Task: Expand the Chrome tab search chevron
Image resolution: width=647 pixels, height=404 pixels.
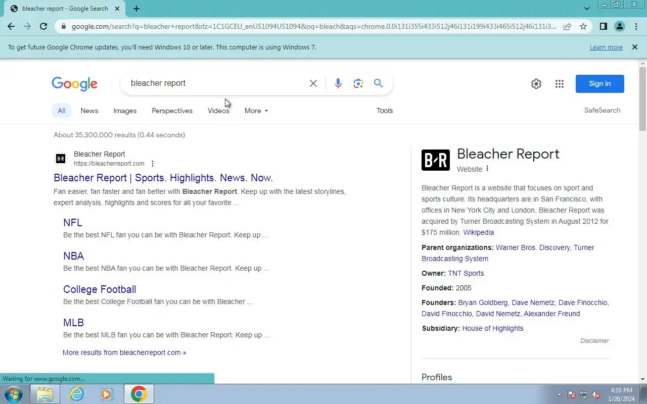Action: pos(587,9)
